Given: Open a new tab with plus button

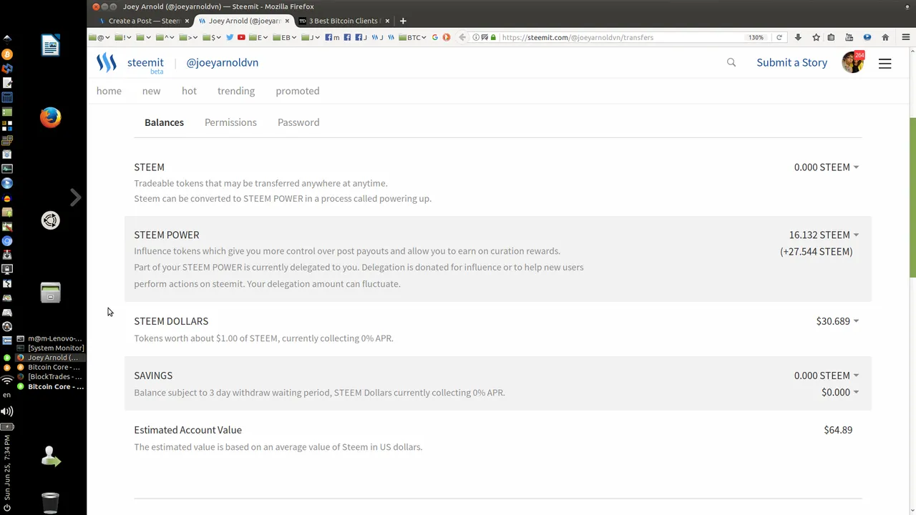Looking at the screenshot, I should point(403,21).
